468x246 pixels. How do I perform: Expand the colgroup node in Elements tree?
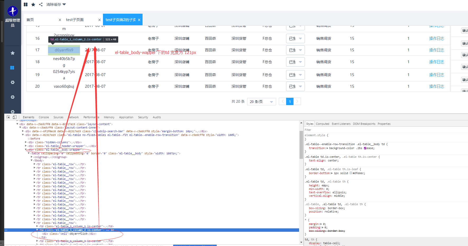click(x=32, y=157)
